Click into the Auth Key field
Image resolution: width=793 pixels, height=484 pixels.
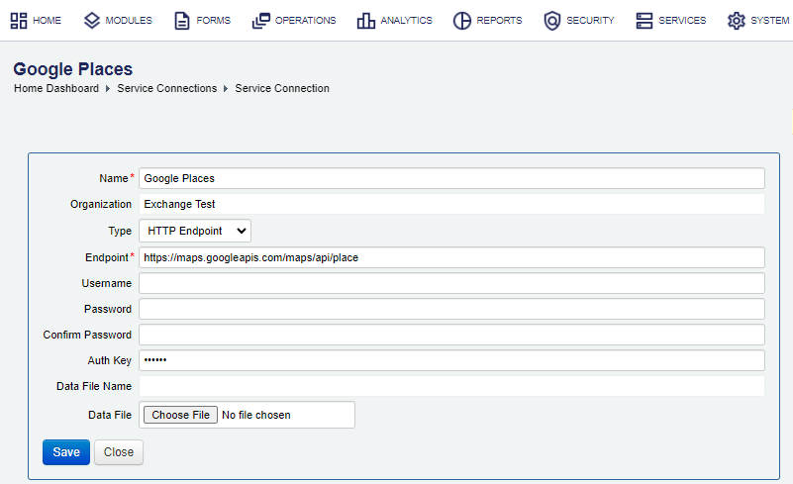pos(451,360)
